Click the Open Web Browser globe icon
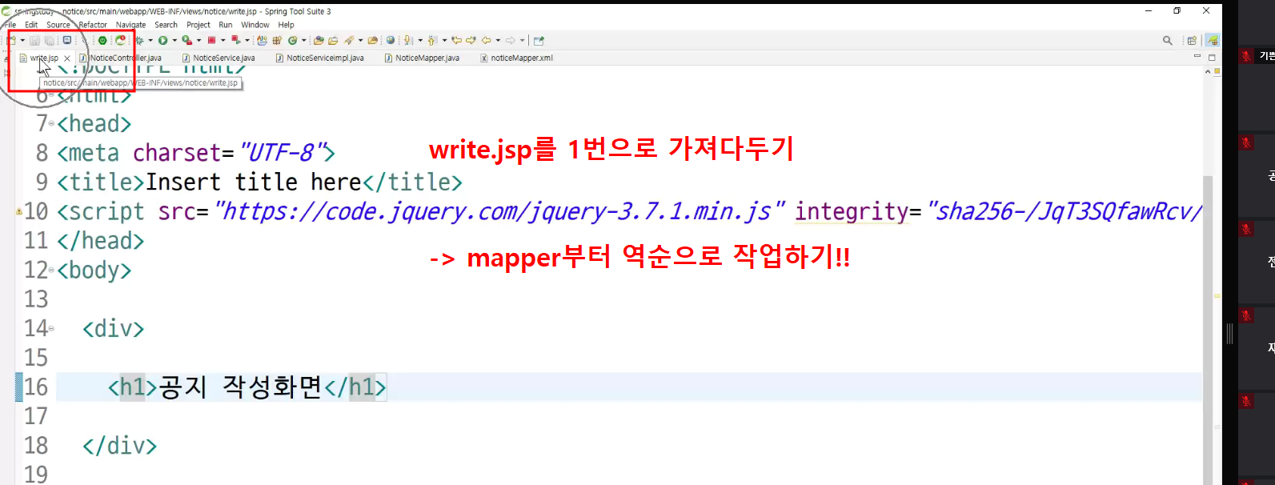The height and width of the screenshot is (485, 1275). tap(390, 40)
